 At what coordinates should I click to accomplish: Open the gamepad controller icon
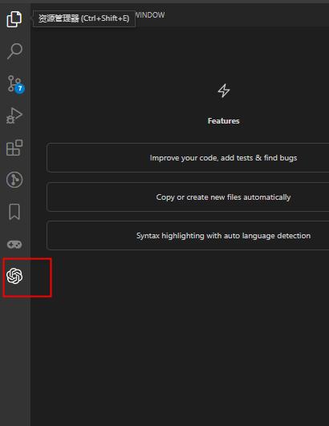coord(14,244)
